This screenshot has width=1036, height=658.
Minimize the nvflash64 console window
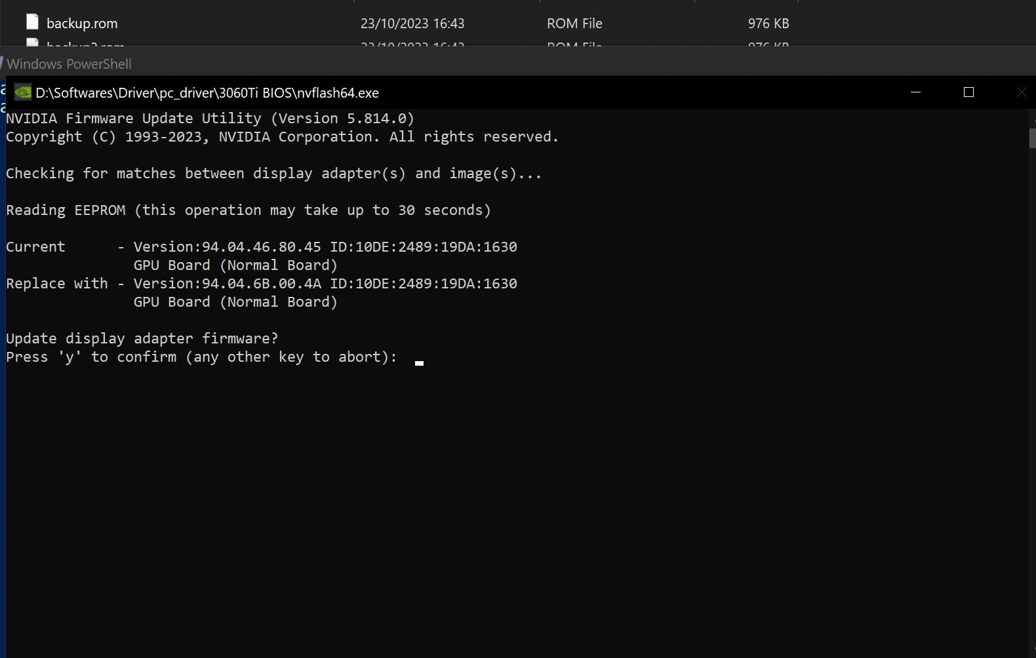916,92
